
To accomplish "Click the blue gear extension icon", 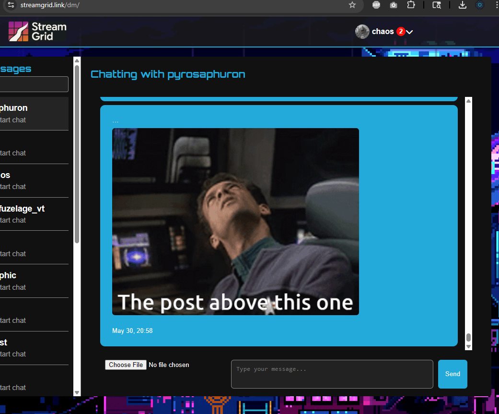I will tap(480, 5).
